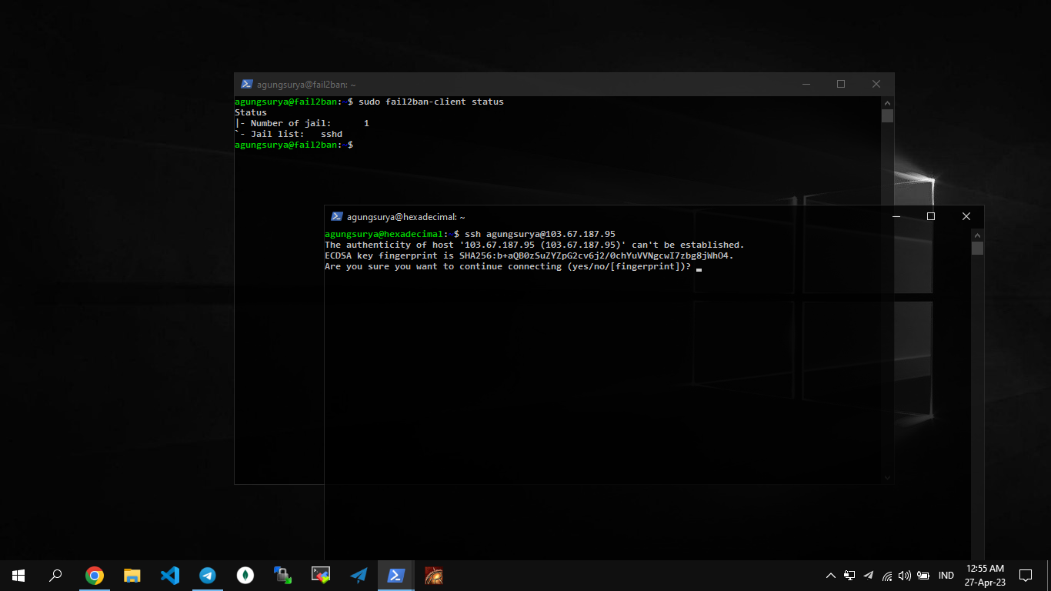Open the padlock-with-arrows taskbar app
This screenshot has height=591, width=1051.
pos(283,576)
